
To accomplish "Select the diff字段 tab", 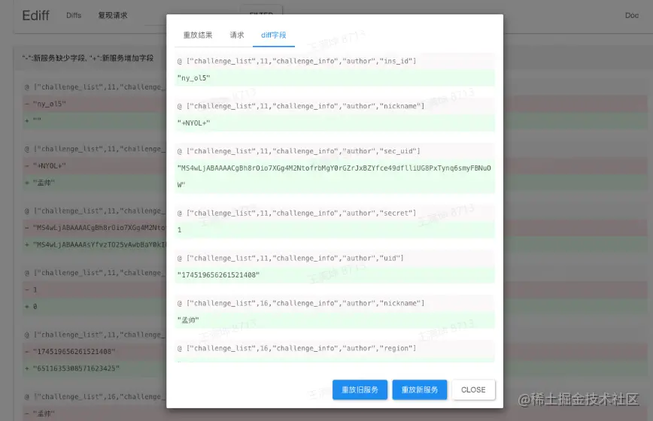I will (x=274, y=35).
